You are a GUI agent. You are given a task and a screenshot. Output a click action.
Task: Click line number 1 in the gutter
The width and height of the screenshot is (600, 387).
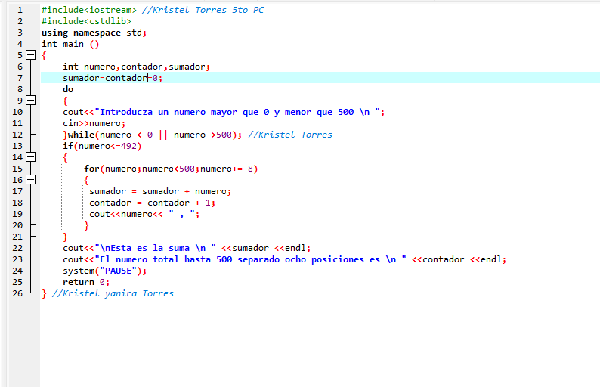[20, 10]
